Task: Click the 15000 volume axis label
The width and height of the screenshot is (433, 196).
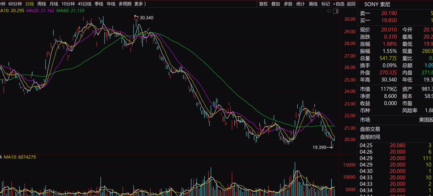Action: (x=349, y=165)
